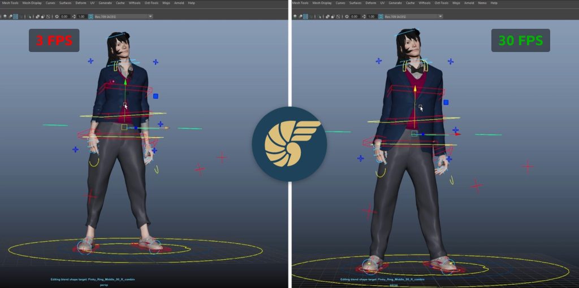
Task: Click the persp camera label in left viewport
Action: coord(104,285)
